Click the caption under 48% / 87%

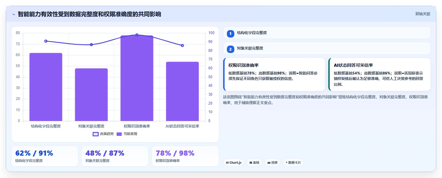tap(97, 161)
